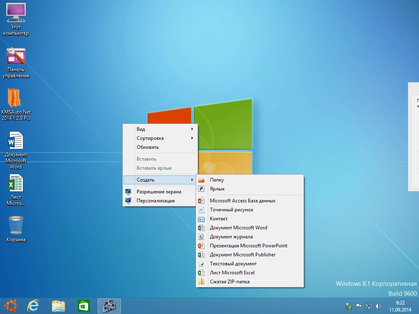
Task: Click the Excel sheet icon in submenu
Action: (201, 273)
